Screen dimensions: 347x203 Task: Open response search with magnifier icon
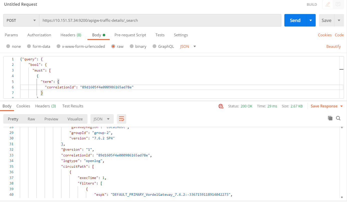pos(338,118)
